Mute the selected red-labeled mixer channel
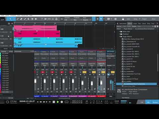This screenshot has width=159, height=119. (99, 72)
